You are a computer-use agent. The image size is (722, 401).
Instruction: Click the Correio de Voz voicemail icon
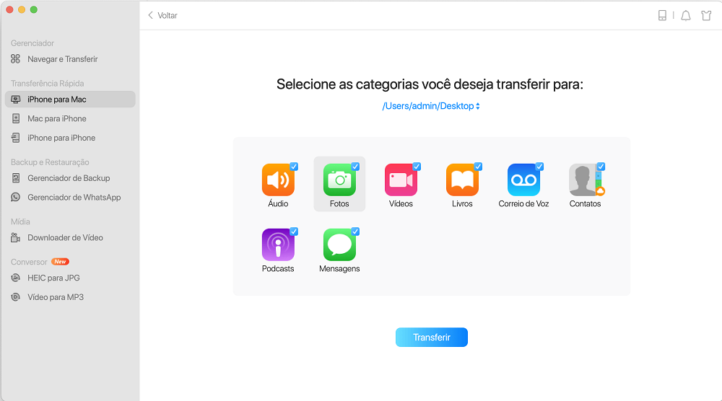523,180
